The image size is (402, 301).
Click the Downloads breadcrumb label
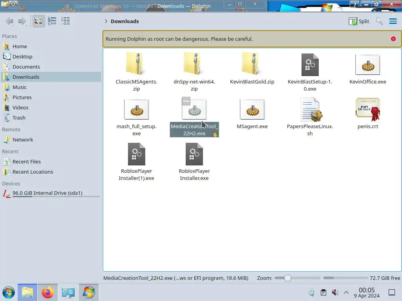pyautogui.click(x=125, y=21)
